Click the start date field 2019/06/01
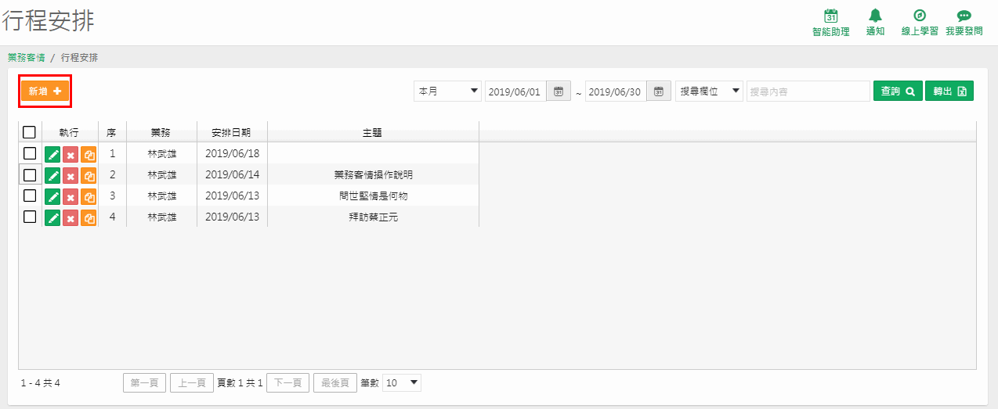This screenshot has height=409, width=998. click(x=517, y=91)
